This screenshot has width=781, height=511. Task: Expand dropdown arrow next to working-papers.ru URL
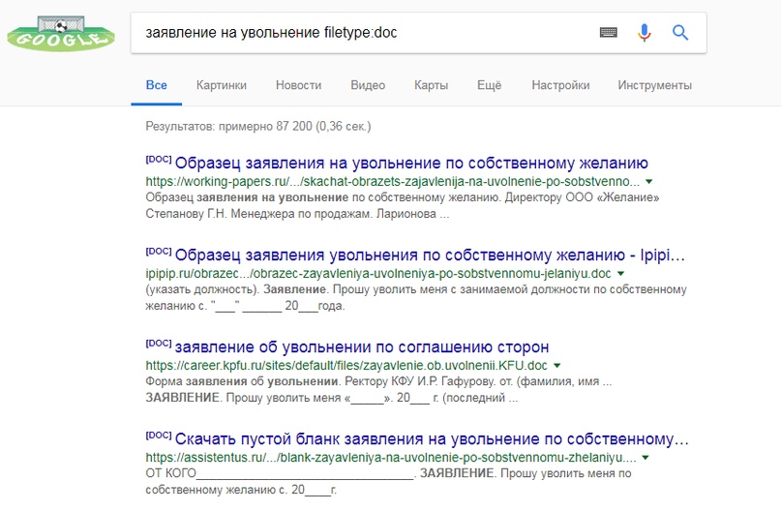[648, 181]
